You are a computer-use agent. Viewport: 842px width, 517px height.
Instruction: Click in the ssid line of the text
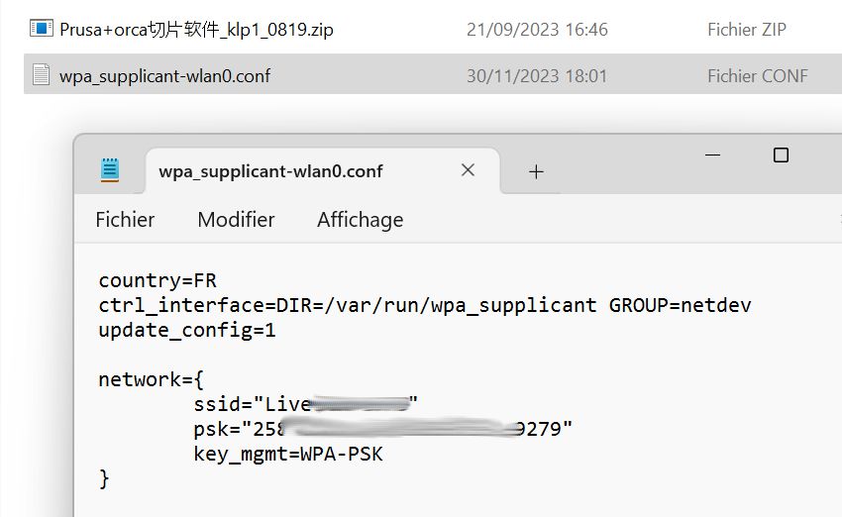pos(305,404)
